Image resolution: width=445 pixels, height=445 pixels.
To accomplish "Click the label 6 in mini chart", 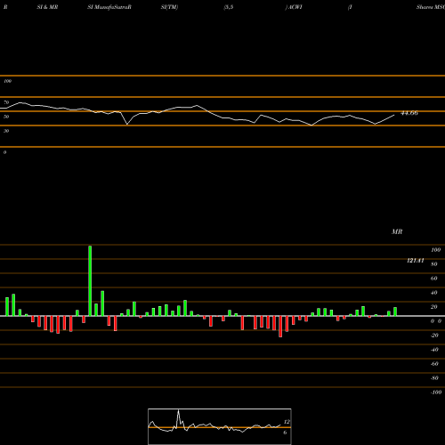I will click(x=285, y=433).
